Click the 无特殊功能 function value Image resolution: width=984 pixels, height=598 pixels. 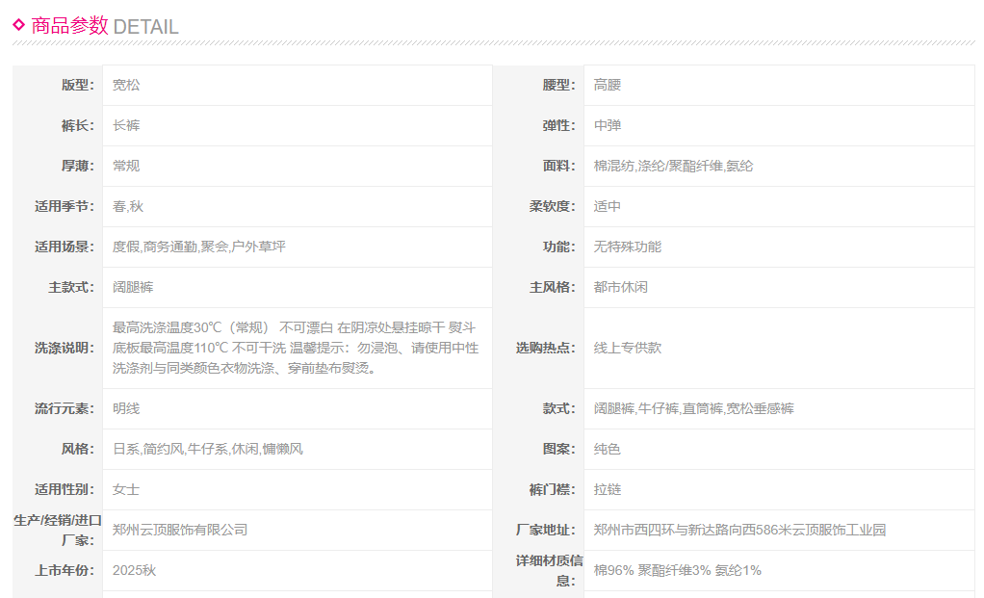pyautogui.click(x=628, y=247)
